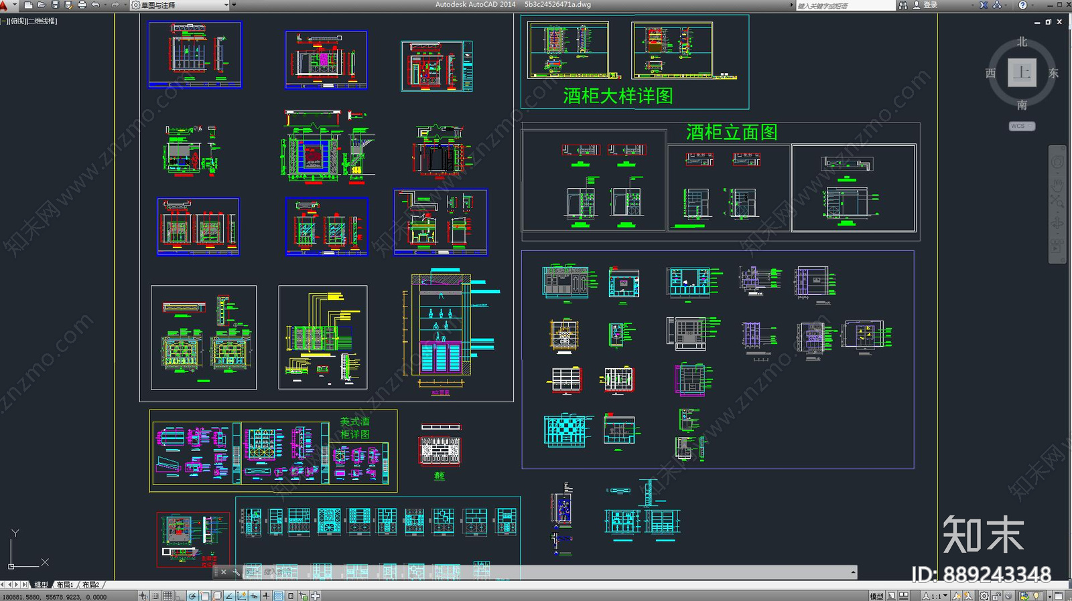
Task: Click 西 on the ViewCube compass
Action: pos(991,73)
